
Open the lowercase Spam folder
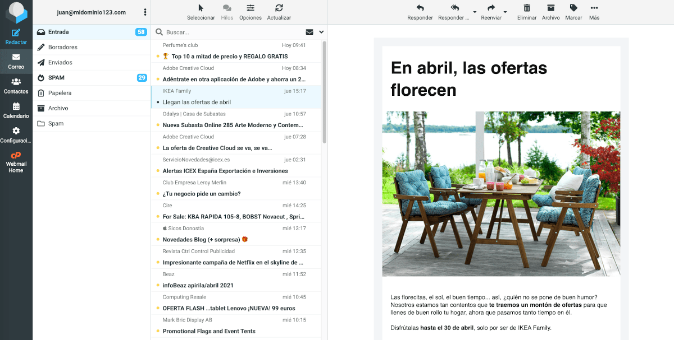[x=92, y=123]
